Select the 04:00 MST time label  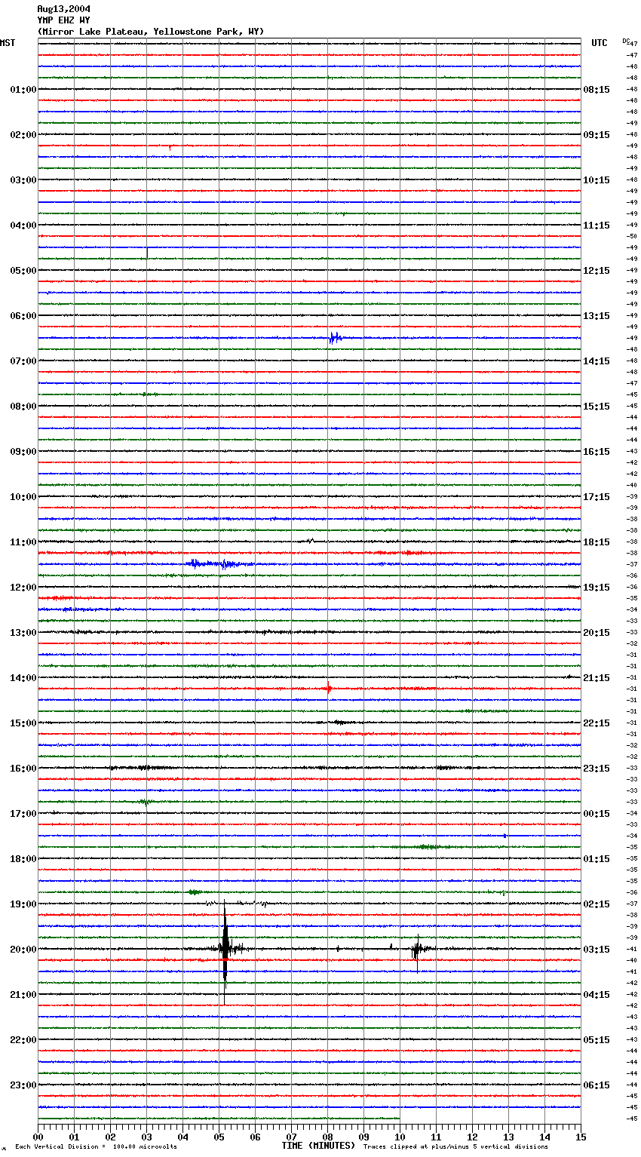[x=23, y=226]
